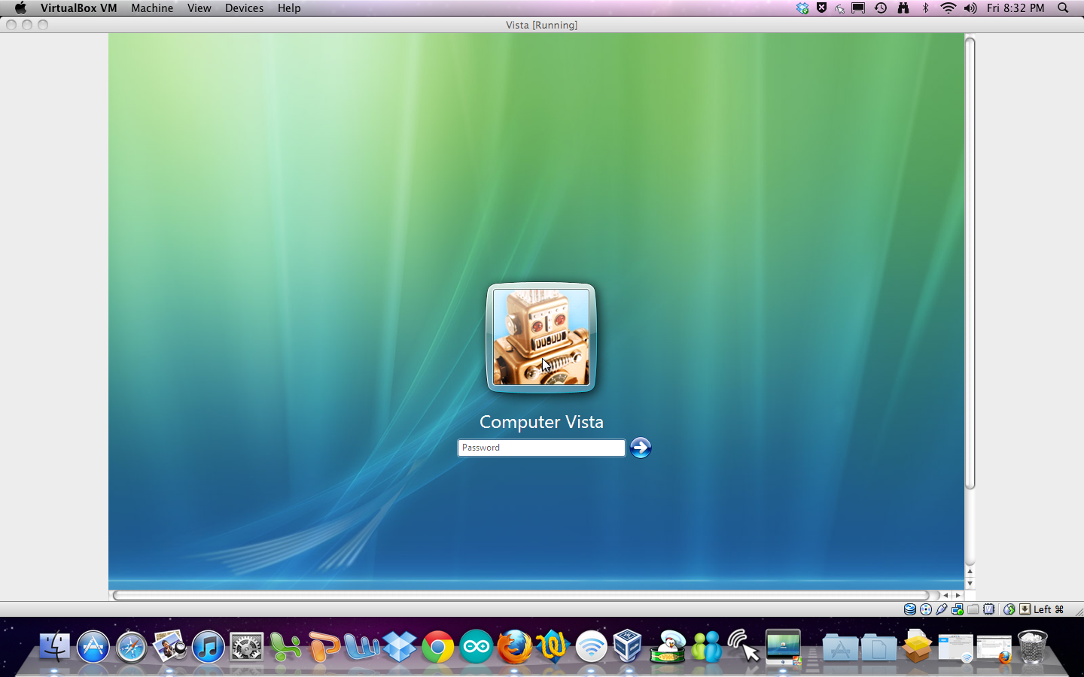Click the network adapters status icon
The height and width of the screenshot is (677, 1084).
957,609
